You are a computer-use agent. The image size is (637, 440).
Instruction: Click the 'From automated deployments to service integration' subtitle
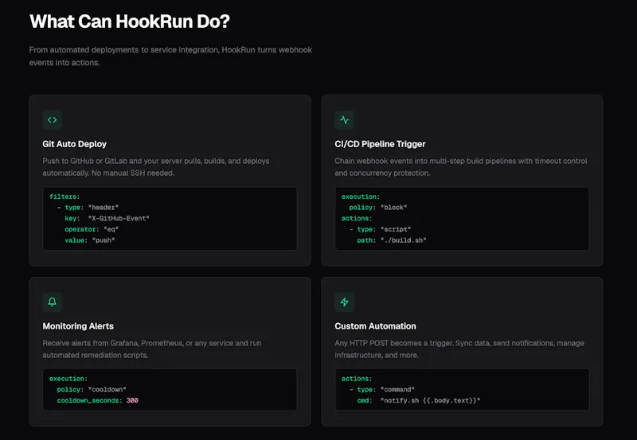pos(170,56)
